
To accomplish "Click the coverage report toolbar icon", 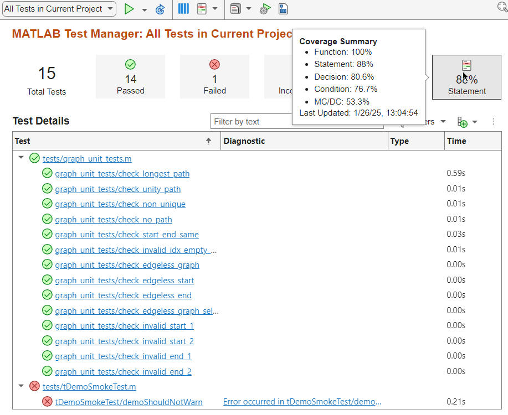I will pyautogui.click(x=202, y=9).
